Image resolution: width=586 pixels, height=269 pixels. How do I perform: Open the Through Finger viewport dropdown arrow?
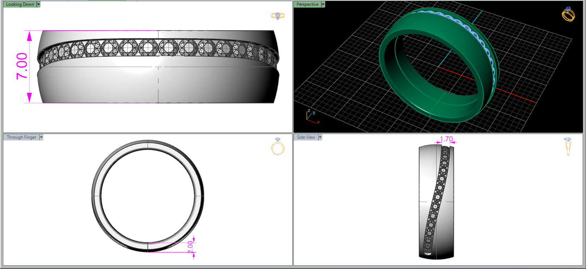(x=41, y=137)
